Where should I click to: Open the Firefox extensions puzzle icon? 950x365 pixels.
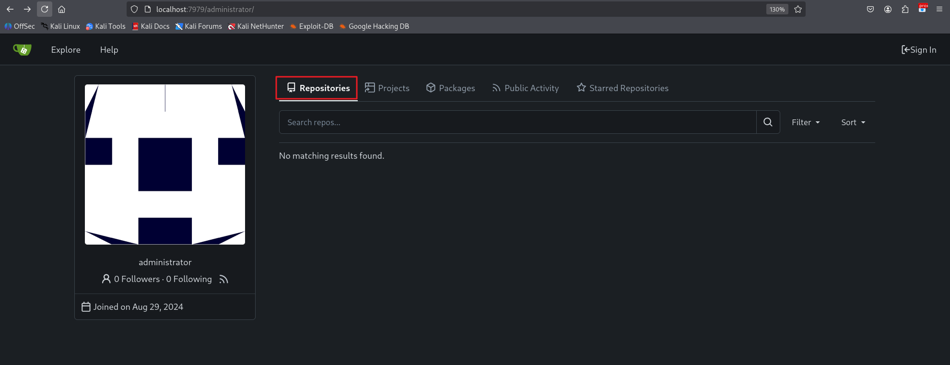click(905, 9)
